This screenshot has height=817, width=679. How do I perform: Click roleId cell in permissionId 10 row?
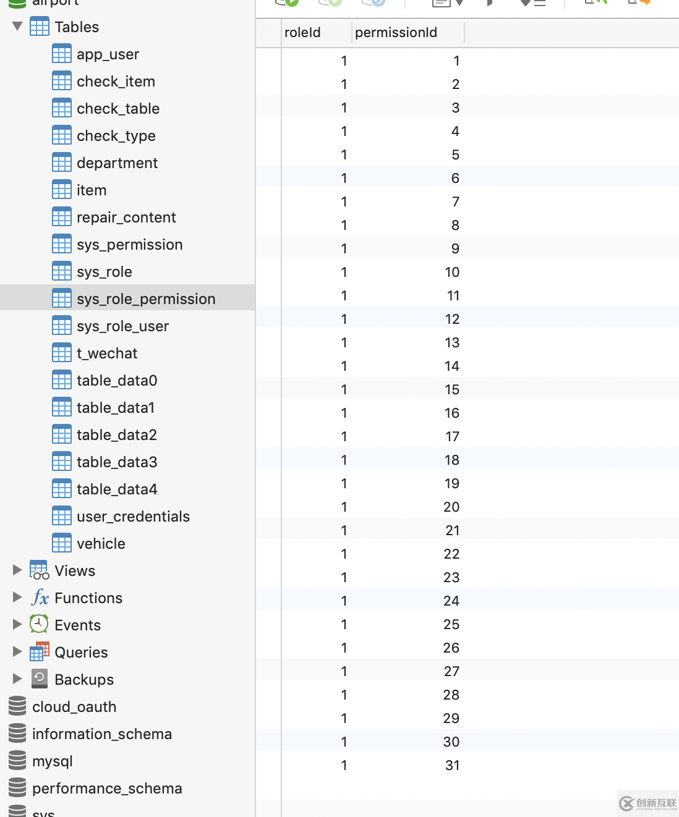(317, 272)
